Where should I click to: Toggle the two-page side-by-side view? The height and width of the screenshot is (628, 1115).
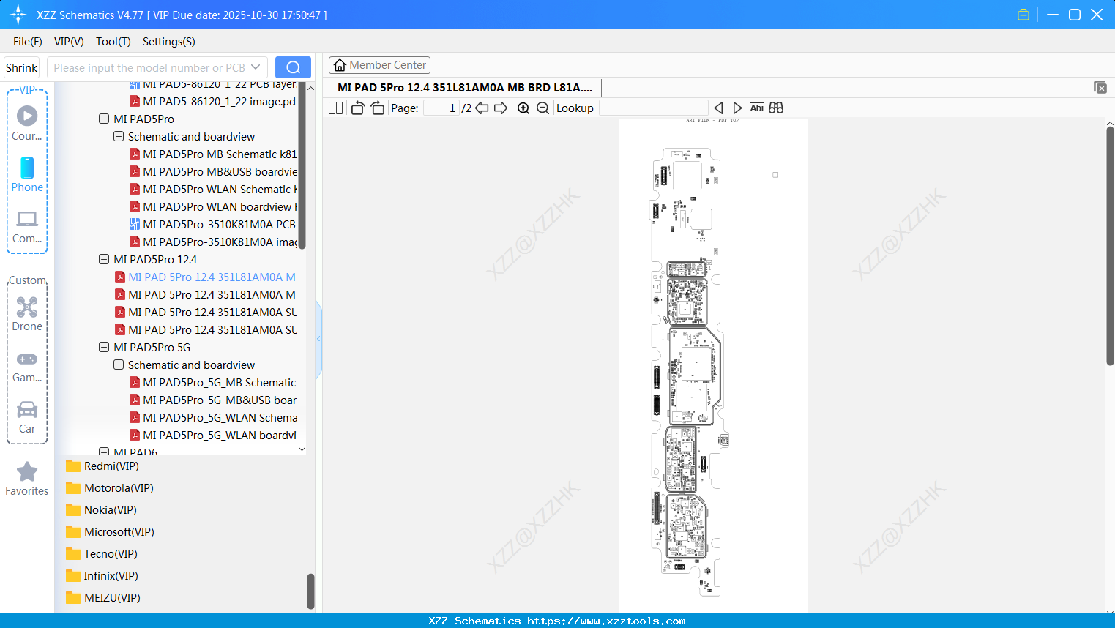point(335,108)
